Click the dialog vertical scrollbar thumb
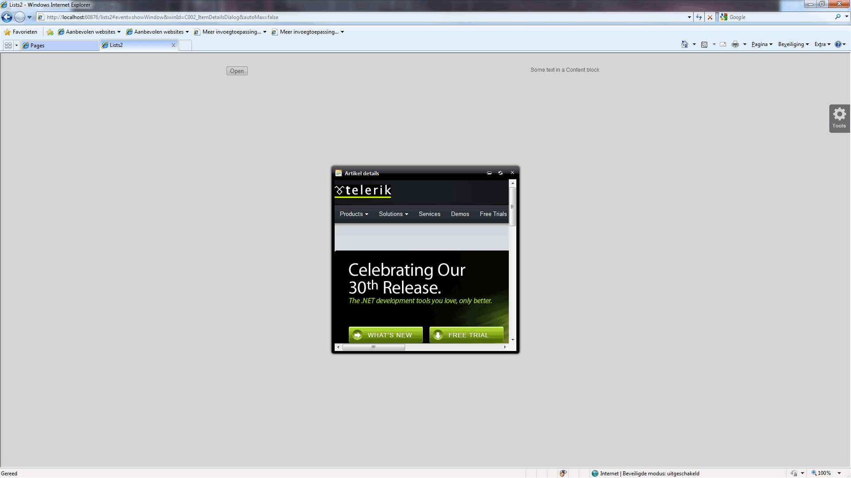The width and height of the screenshot is (851, 478). (x=513, y=207)
